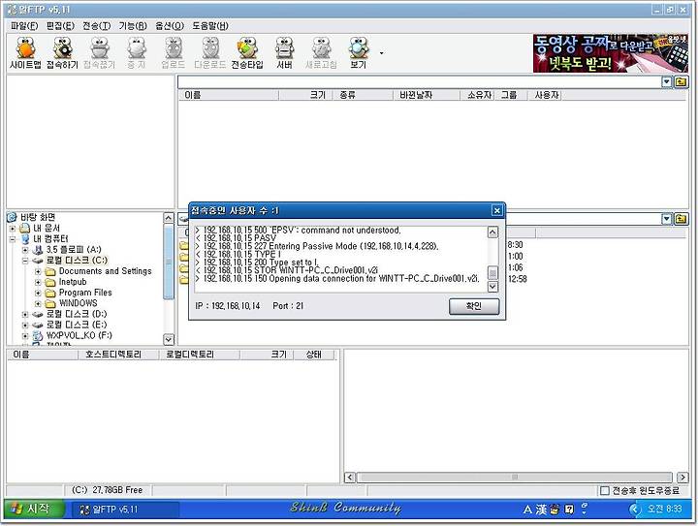Open the 사이트맵 site map tool

coord(25,53)
